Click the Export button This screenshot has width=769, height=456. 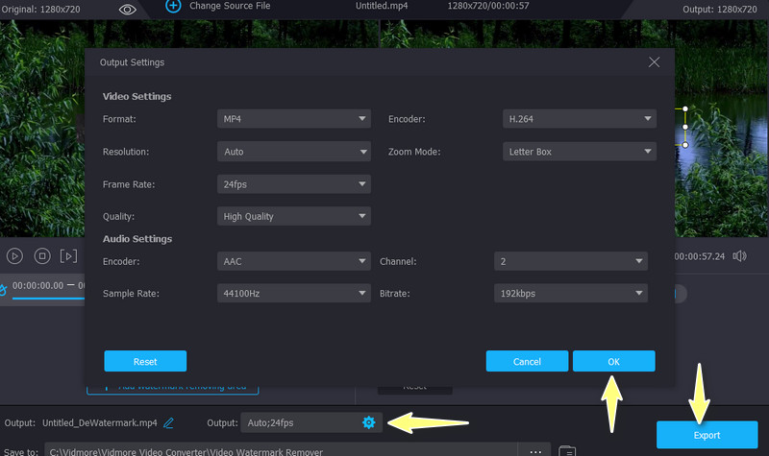(x=706, y=435)
